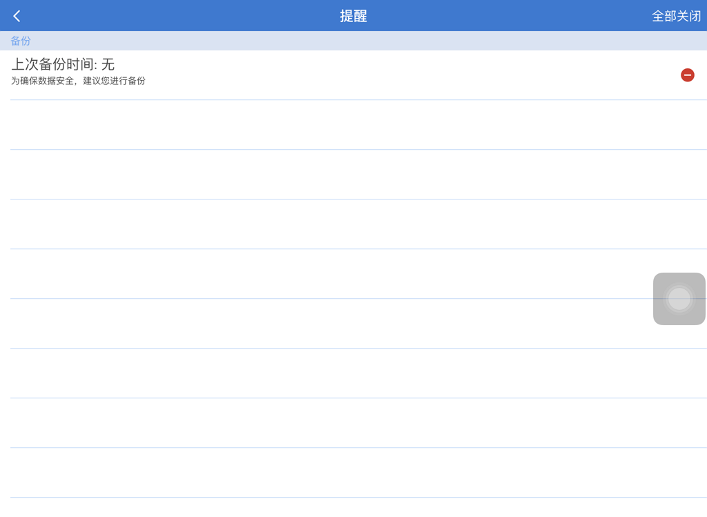This screenshot has width=707, height=517.
Task: Select the 备份 section header label
Action: click(21, 41)
